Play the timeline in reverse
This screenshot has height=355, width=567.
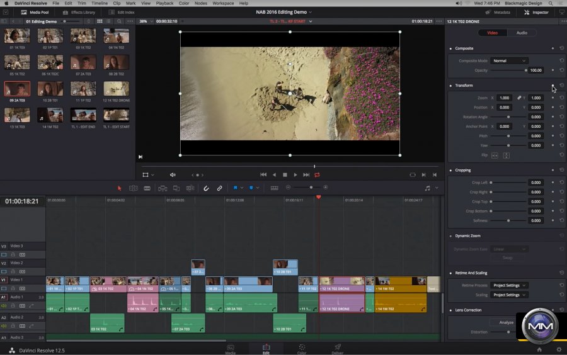click(274, 175)
